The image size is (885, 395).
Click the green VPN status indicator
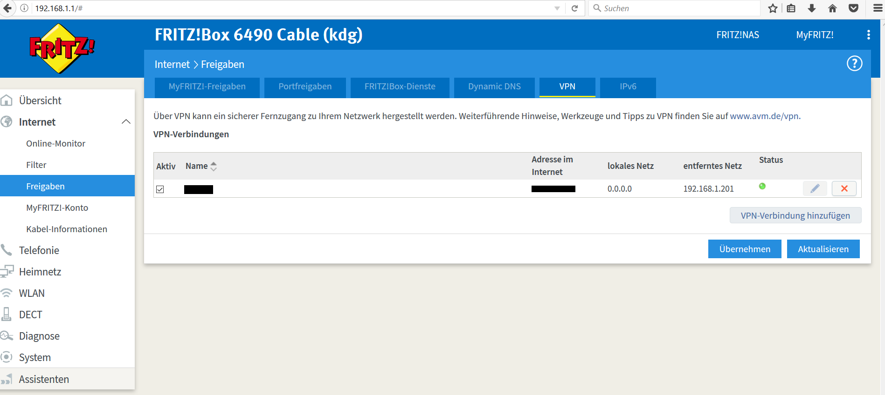(762, 186)
